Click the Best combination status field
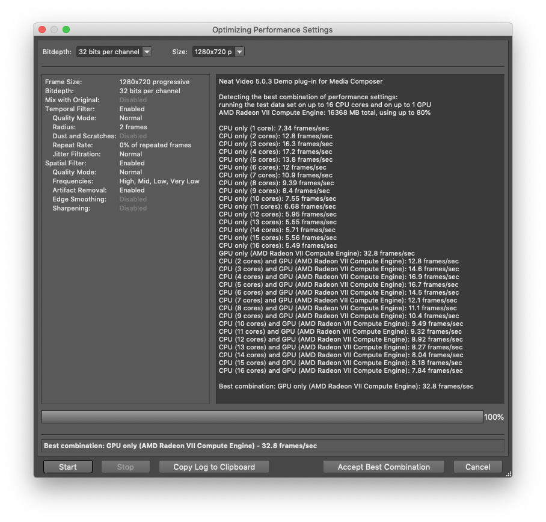This screenshot has width=546, height=522. click(x=272, y=446)
